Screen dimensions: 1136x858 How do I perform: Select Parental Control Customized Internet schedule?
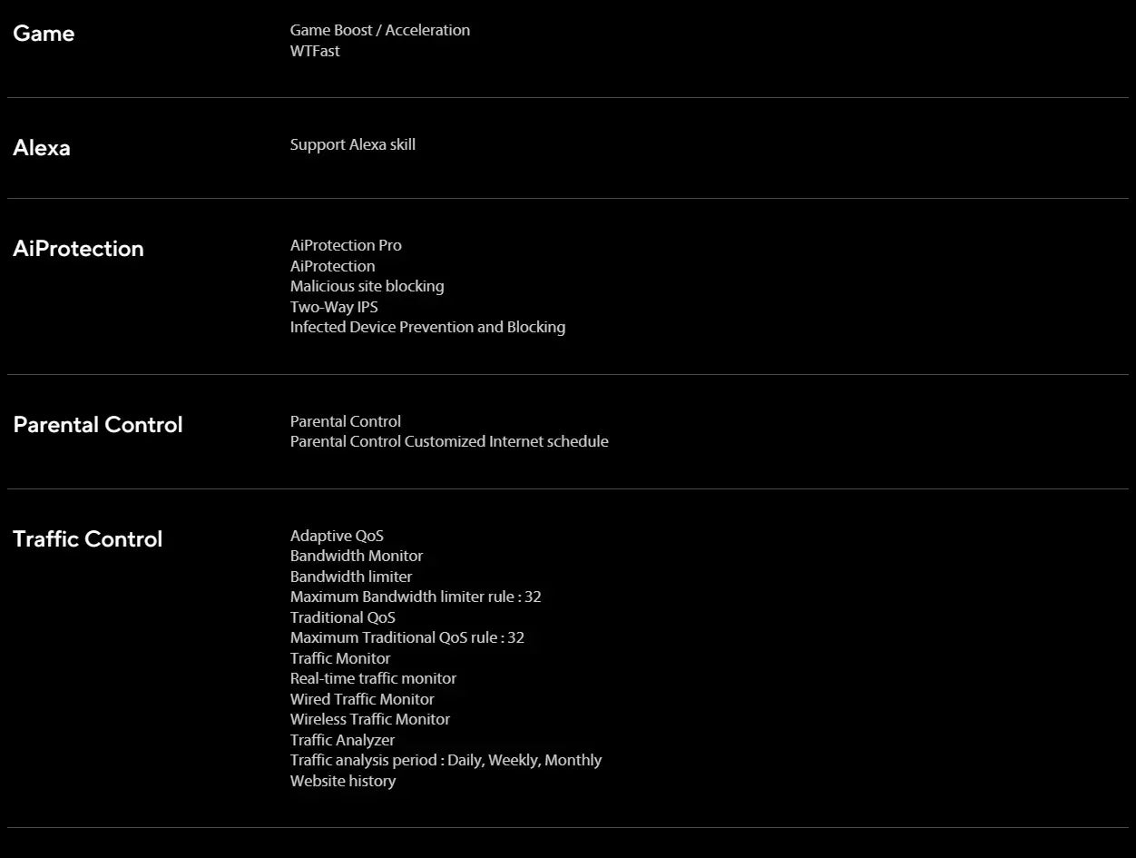(x=449, y=441)
